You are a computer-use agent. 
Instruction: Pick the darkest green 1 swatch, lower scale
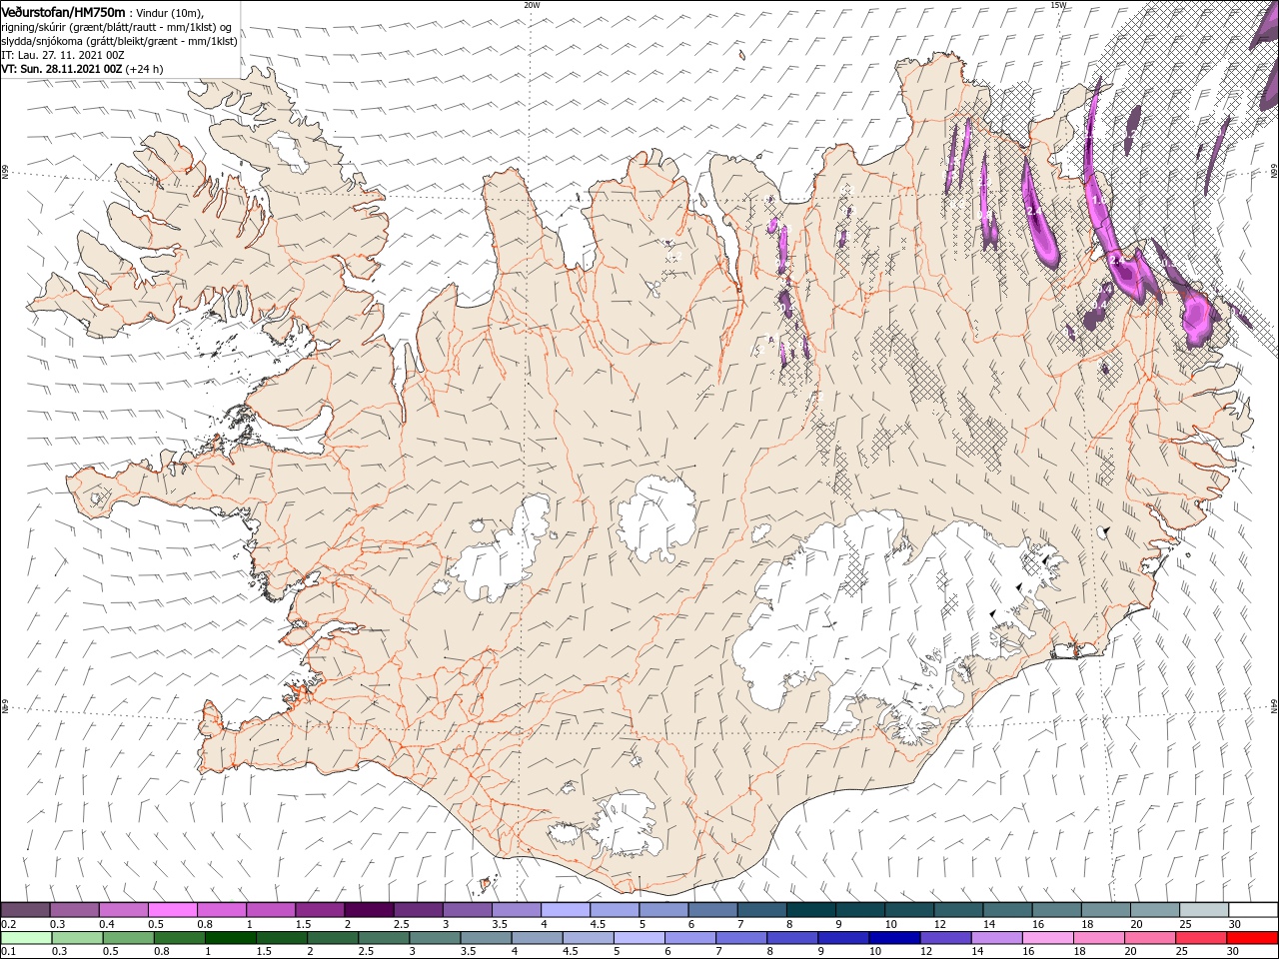point(230,938)
